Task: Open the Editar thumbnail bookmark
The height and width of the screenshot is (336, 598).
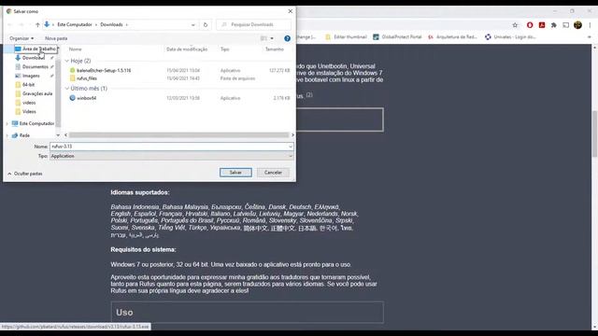Action: click(x=346, y=37)
